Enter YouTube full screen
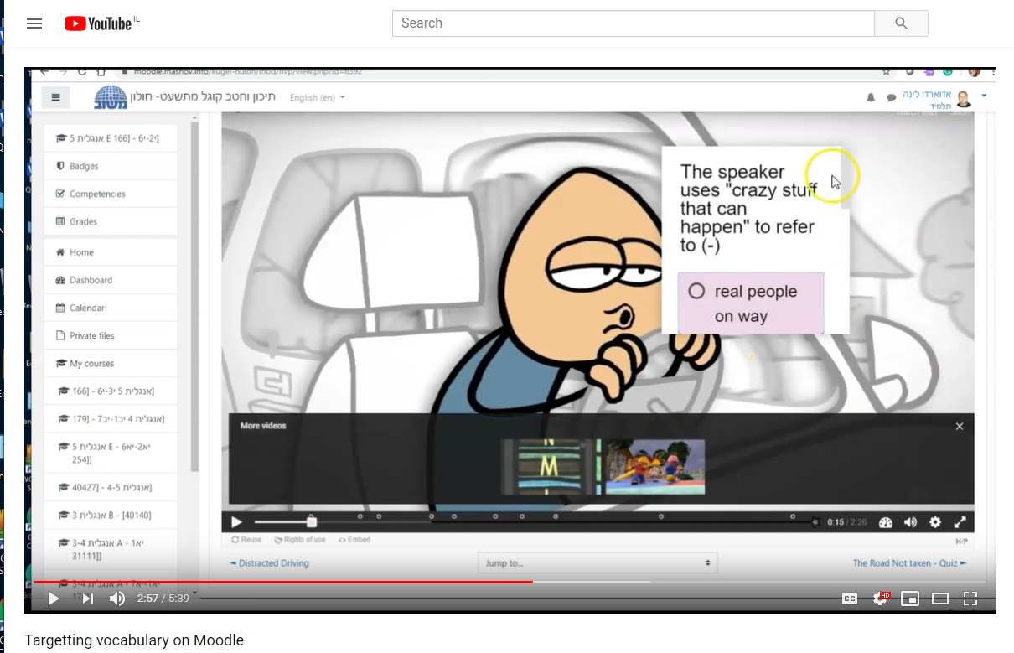This screenshot has width=1014, height=653. [x=970, y=599]
